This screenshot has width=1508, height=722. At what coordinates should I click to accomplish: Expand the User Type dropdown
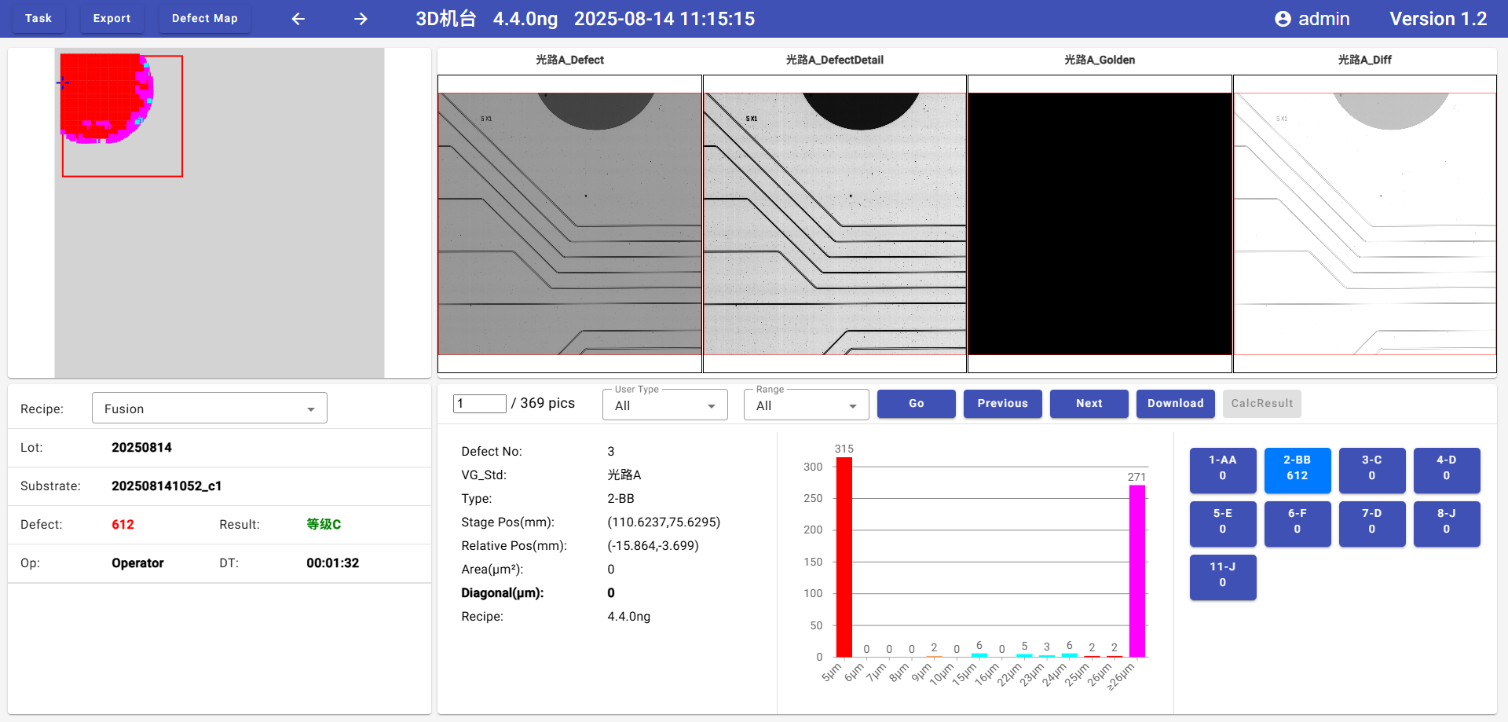coord(664,405)
